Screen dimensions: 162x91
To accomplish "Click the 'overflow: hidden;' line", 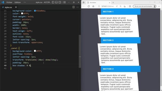I will pyautogui.click(x=23, y=54).
